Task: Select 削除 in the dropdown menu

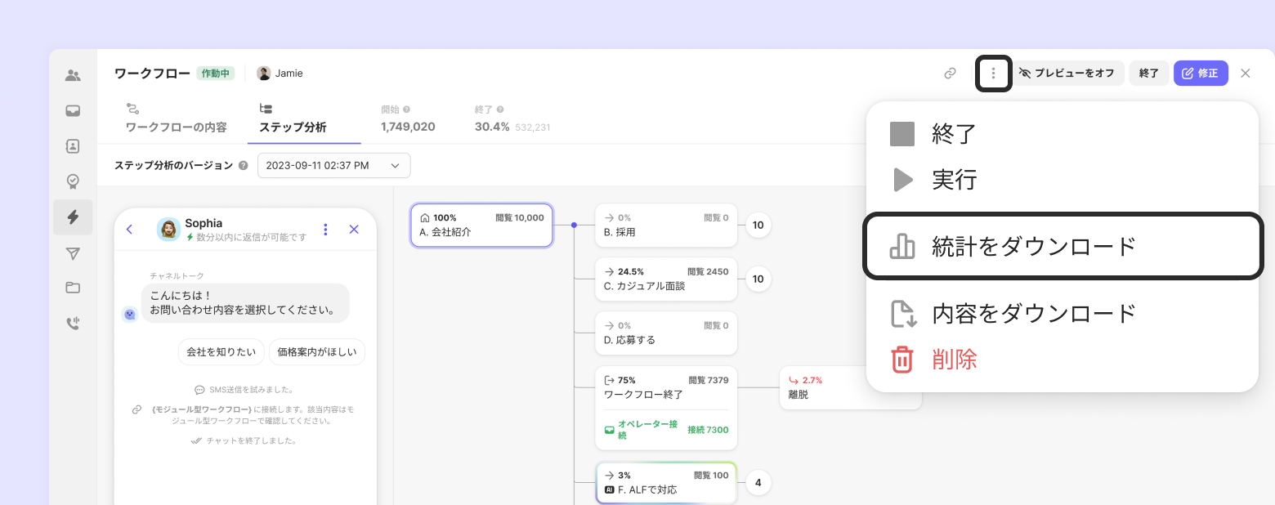Action: click(954, 359)
